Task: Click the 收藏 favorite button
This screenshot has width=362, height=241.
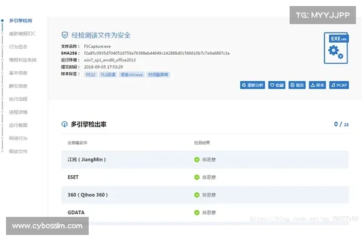Action: (276, 85)
